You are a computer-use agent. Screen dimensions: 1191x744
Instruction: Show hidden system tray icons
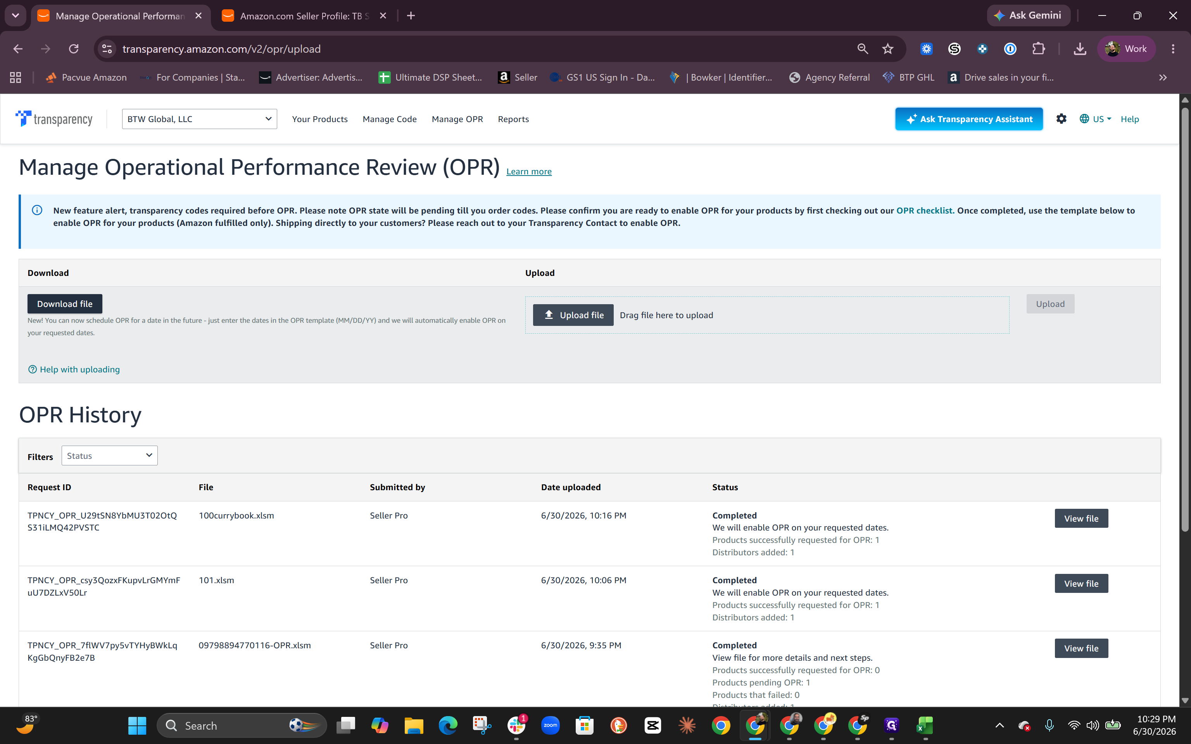[999, 725]
